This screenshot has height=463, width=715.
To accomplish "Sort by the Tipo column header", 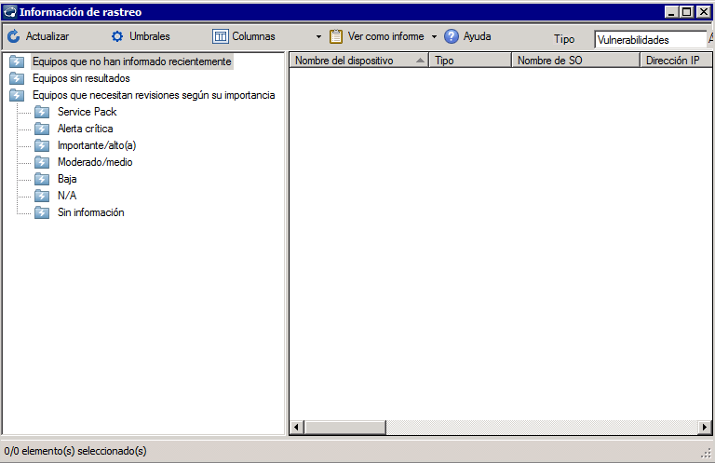I will coord(470,61).
